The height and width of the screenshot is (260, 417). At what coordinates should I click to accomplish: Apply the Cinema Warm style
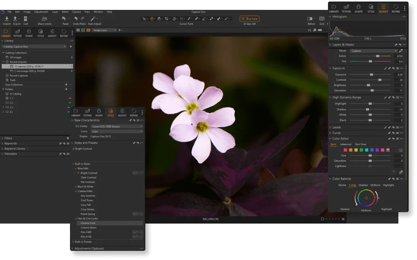coord(89,228)
